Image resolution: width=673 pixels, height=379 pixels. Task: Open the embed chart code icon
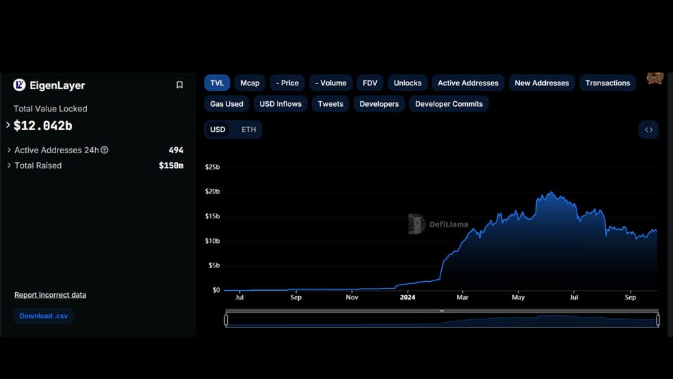tap(648, 129)
